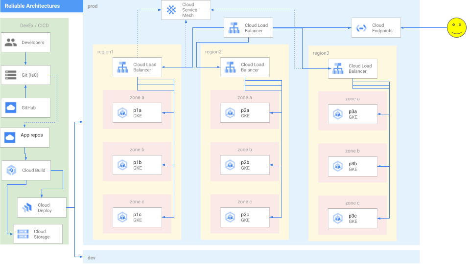470x264 pixels.
Task: Select the p1a GKE text label
Action: (138, 113)
